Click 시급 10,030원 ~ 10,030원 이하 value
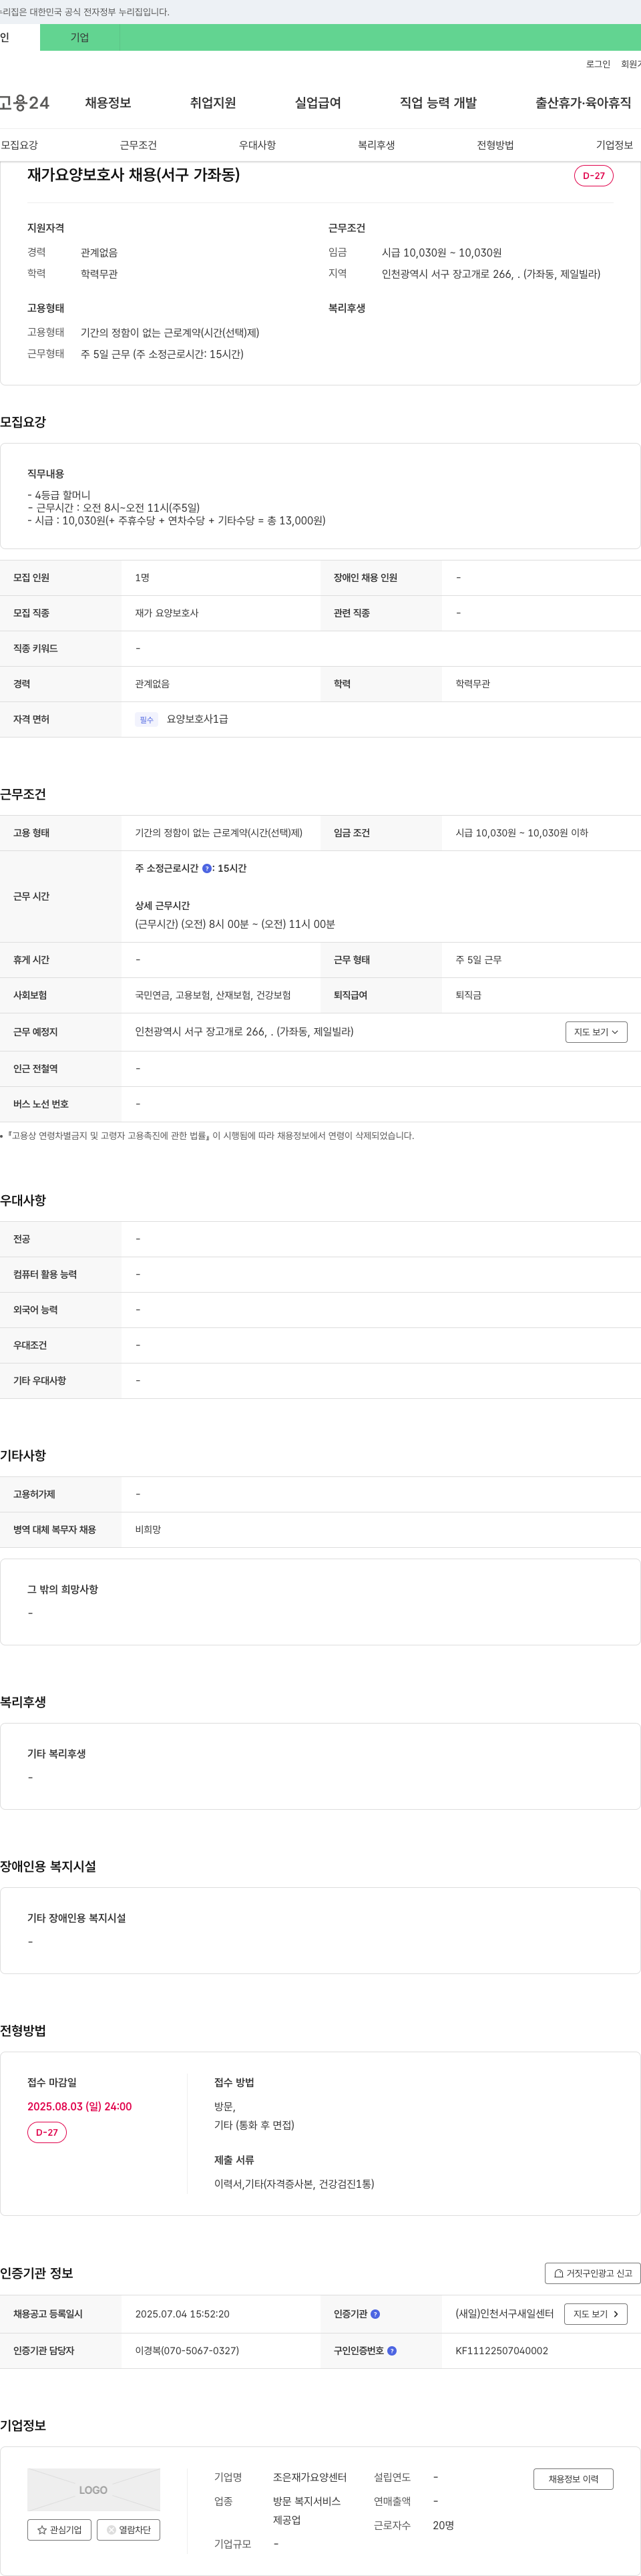Viewport: 641px width, 2576px height. [x=521, y=833]
